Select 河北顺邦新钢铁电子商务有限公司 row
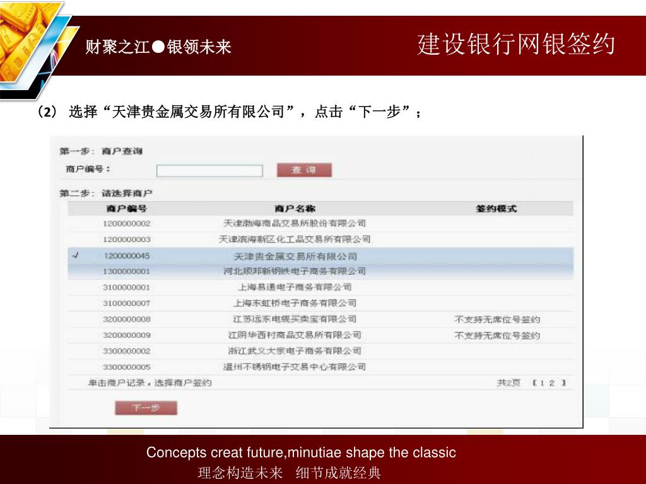Image resolution: width=646 pixels, height=484 pixels. click(320, 272)
